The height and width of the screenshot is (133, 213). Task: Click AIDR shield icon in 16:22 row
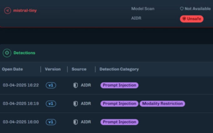click(75, 85)
